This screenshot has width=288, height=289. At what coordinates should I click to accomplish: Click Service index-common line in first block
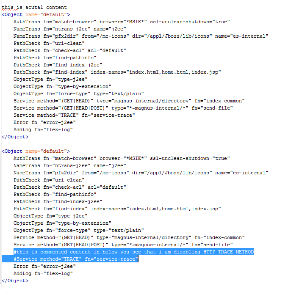pyautogui.click(x=129, y=101)
